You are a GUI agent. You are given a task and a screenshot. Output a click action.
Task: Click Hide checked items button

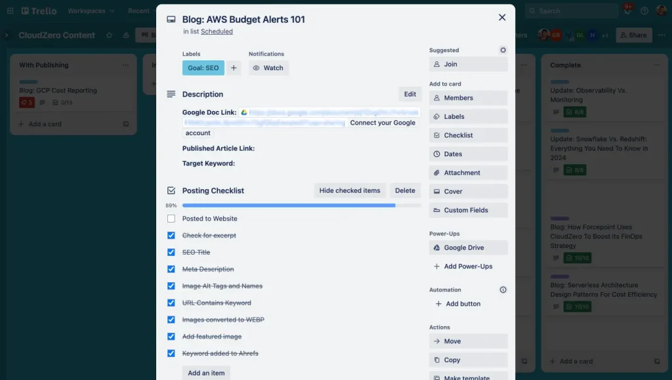349,190
